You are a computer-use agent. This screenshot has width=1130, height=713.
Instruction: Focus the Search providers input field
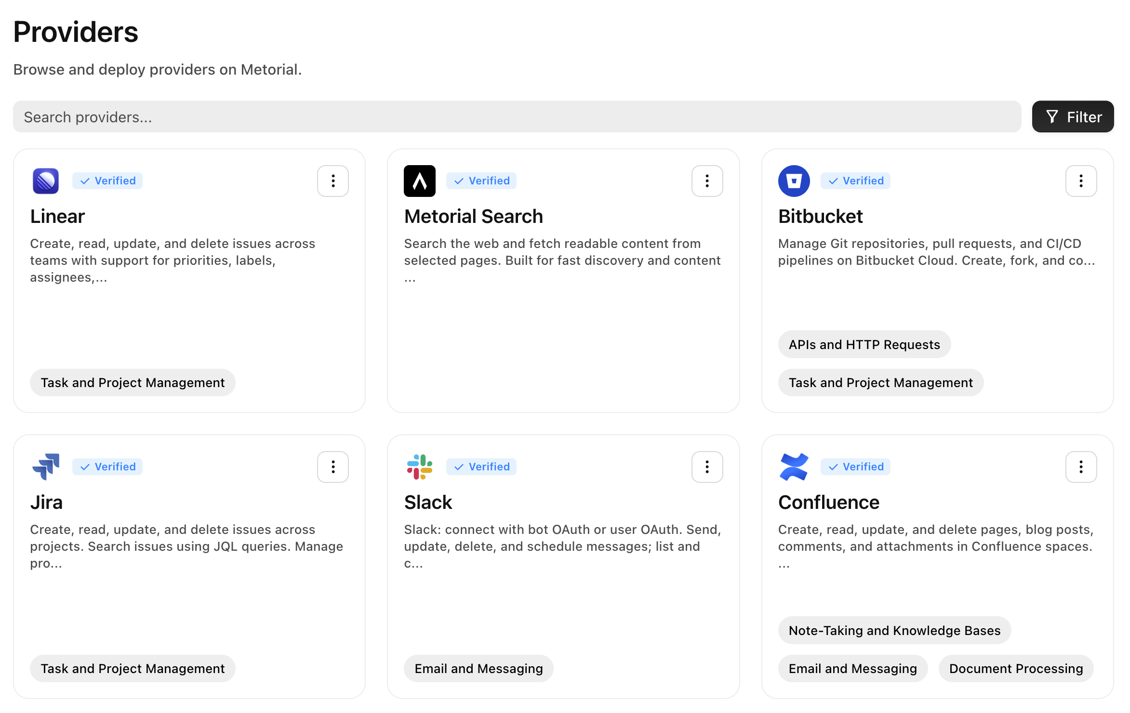[517, 117]
